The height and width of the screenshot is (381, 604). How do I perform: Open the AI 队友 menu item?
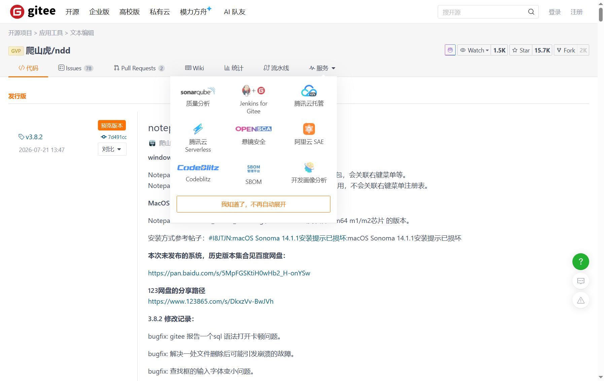(235, 12)
